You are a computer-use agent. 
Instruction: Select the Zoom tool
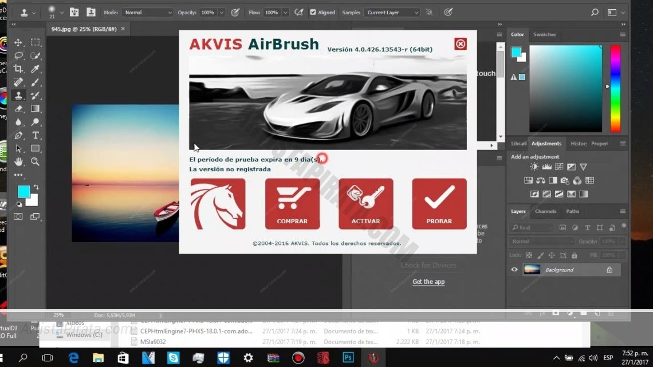pos(36,162)
